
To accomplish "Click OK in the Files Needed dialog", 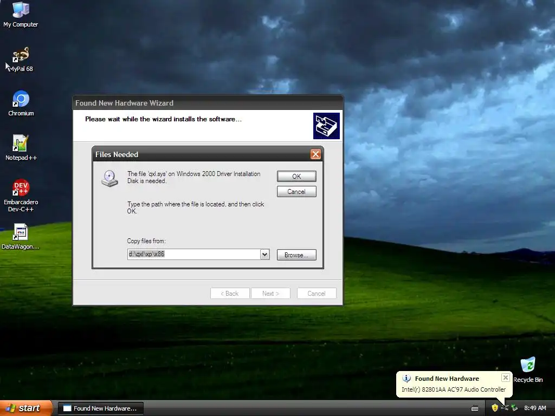I will point(296,176).
